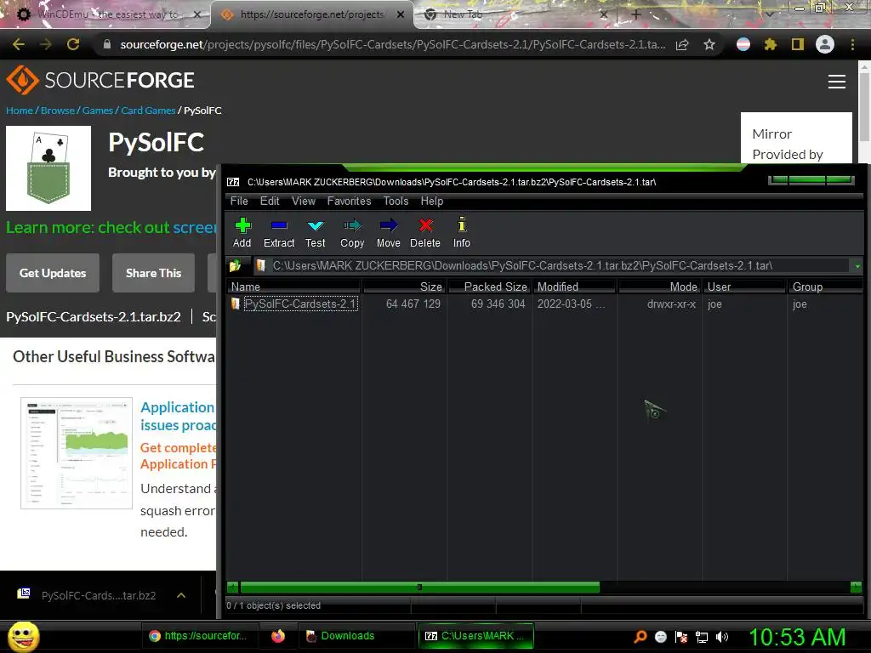Reload the SourceForge page
This screenshot has height=653, width=871.
73,44
